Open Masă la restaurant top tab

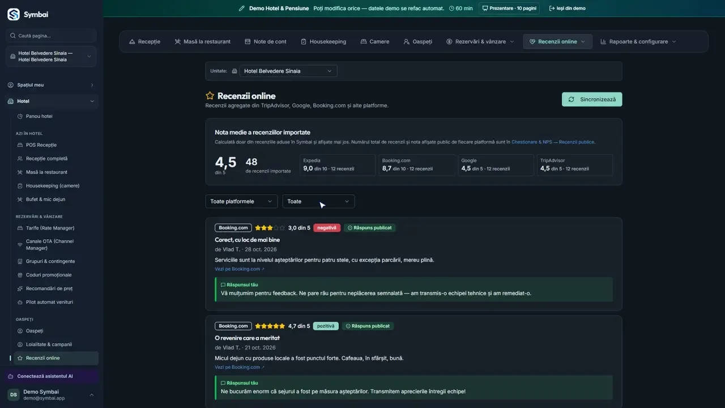(203, 41)
